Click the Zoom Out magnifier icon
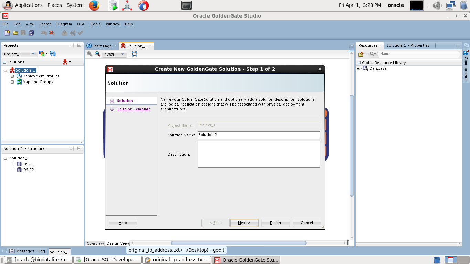The height and width of the screenshot is (264, 470). 97,54
